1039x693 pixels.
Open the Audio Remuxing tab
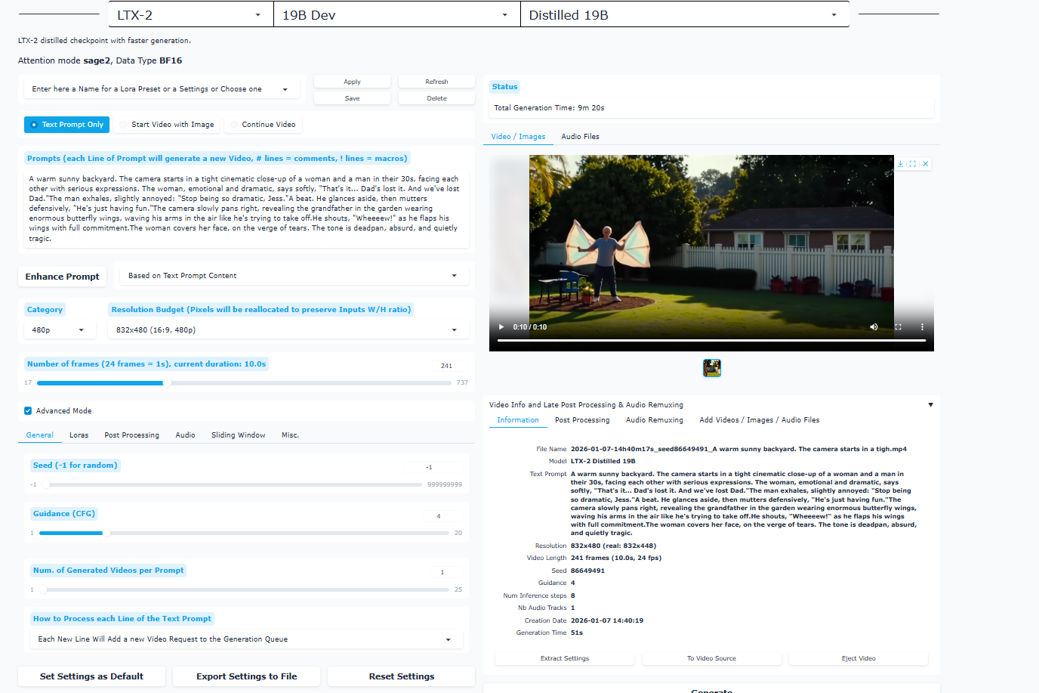click(x=655, y=420)
